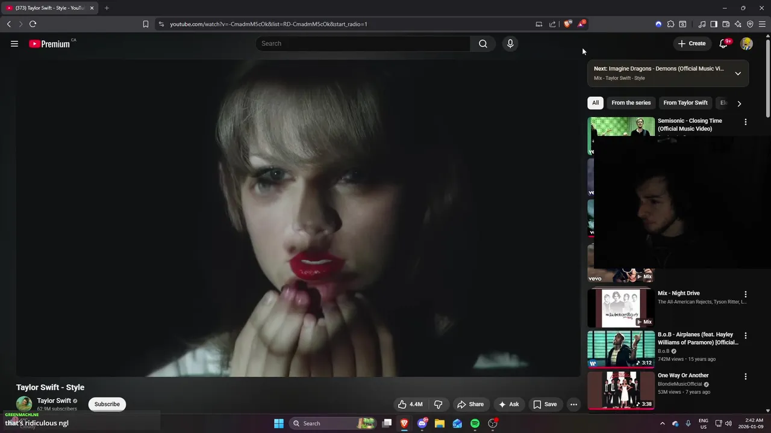The image size is (771, 433).
Task: Open File Explorer from the taskbar
Action: [440, 423]
